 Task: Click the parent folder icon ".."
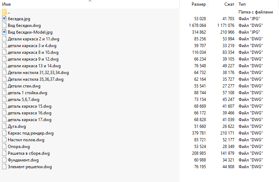pos(5,12)
